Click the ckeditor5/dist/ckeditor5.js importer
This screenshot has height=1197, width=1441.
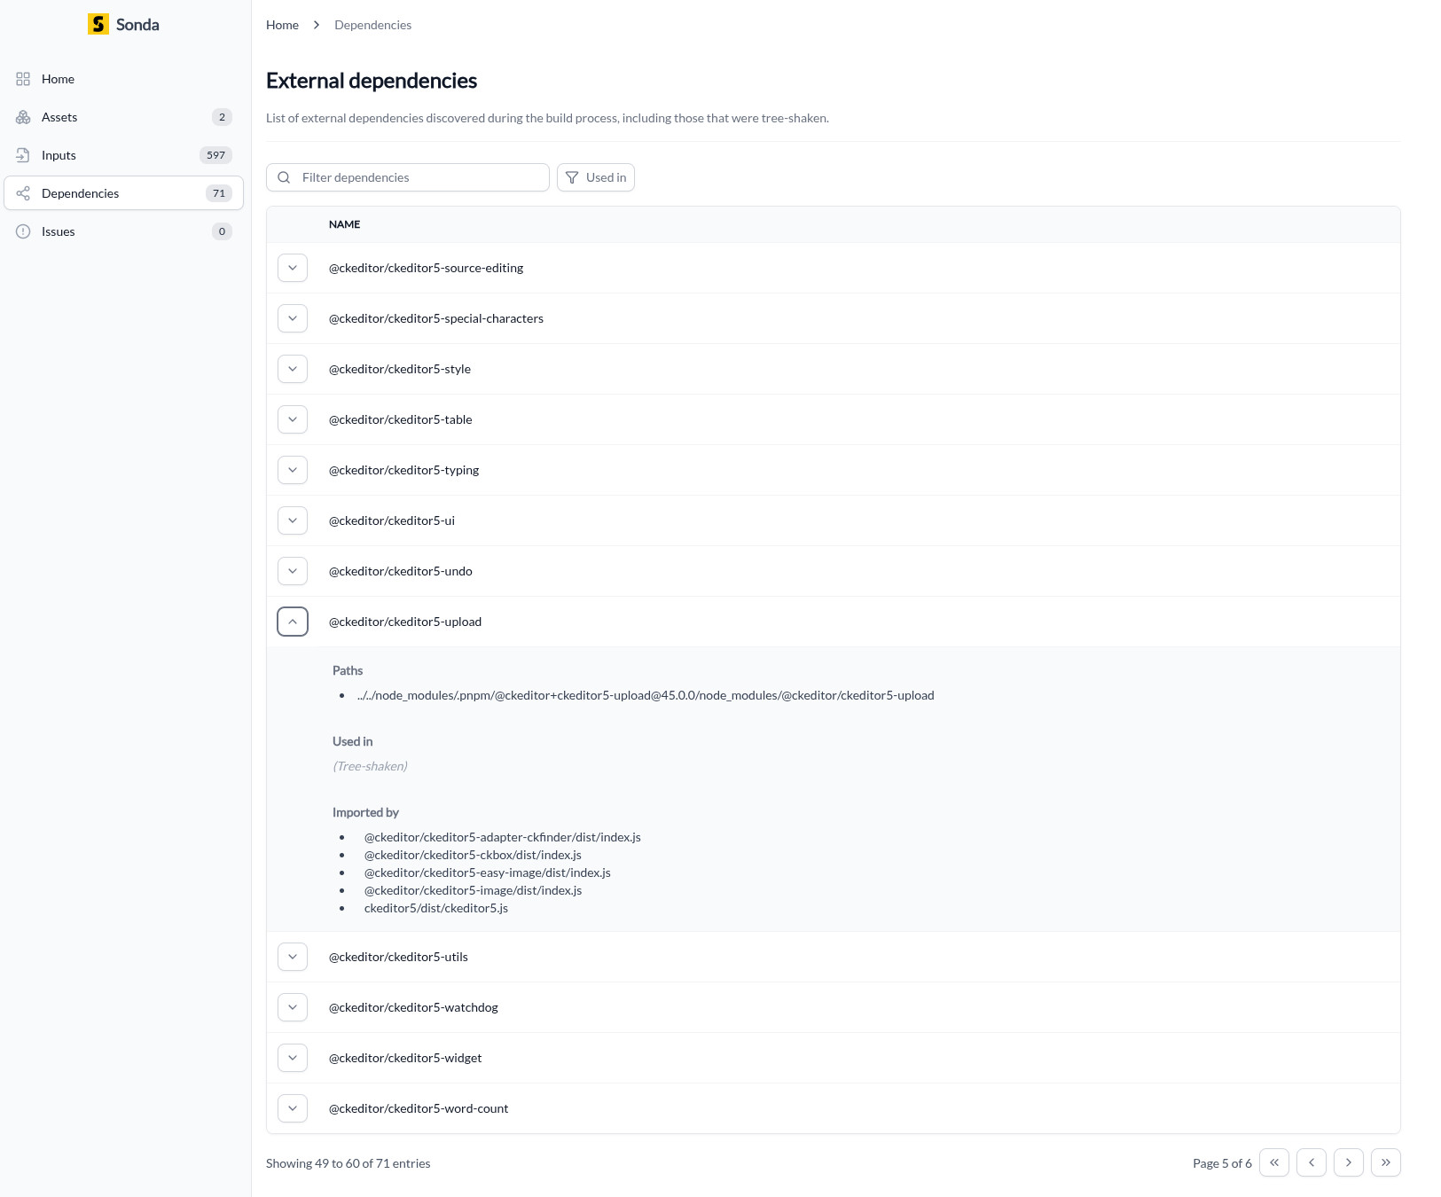[x=436, y=908]
